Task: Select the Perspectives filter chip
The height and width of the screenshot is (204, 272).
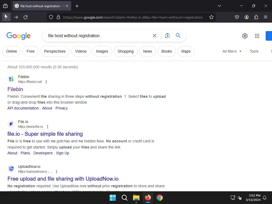Action: click(x=55, y=51)
